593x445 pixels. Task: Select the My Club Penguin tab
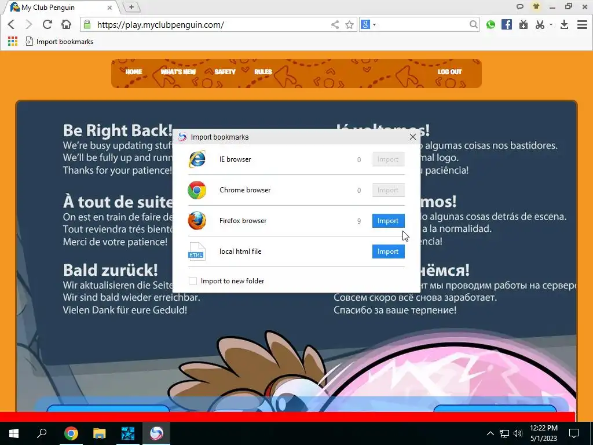pos(60,7)
